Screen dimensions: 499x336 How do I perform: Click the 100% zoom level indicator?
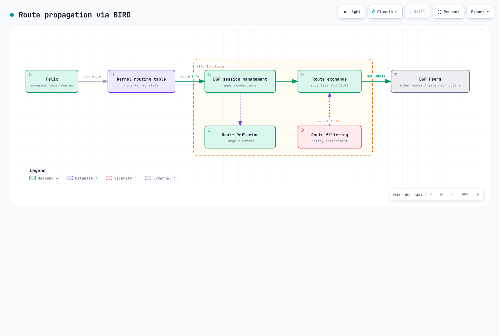pos(465,195)
